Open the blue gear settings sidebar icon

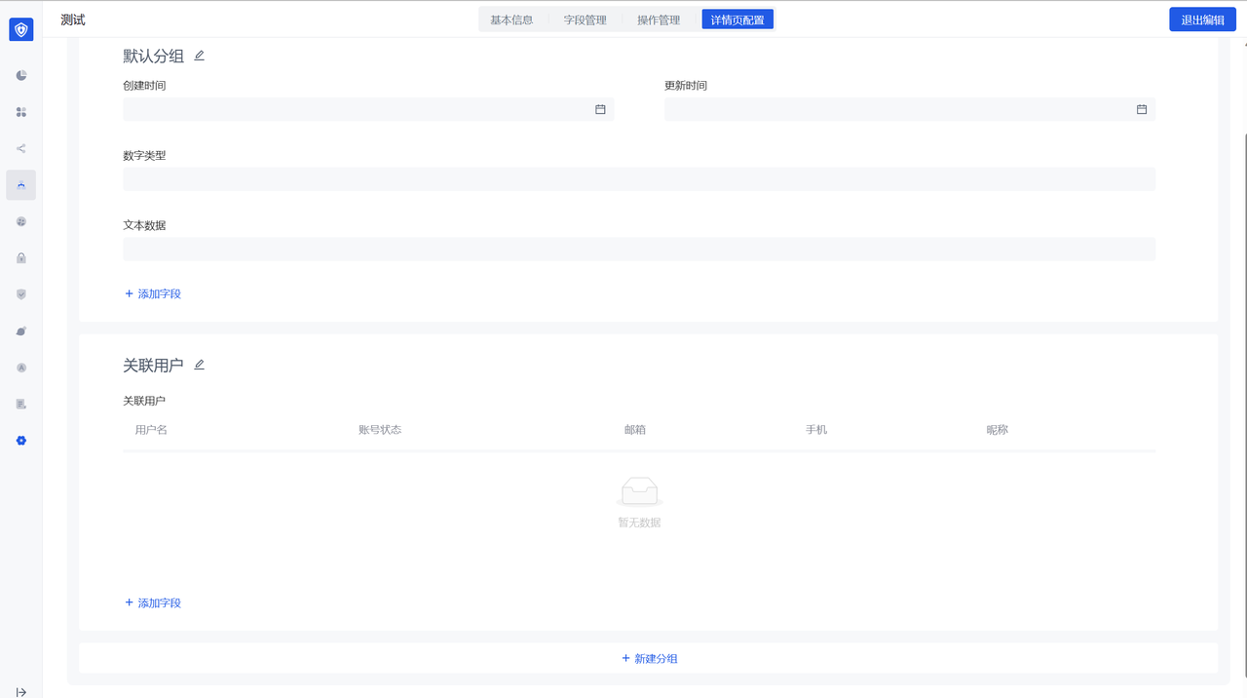tap(21, 441)
